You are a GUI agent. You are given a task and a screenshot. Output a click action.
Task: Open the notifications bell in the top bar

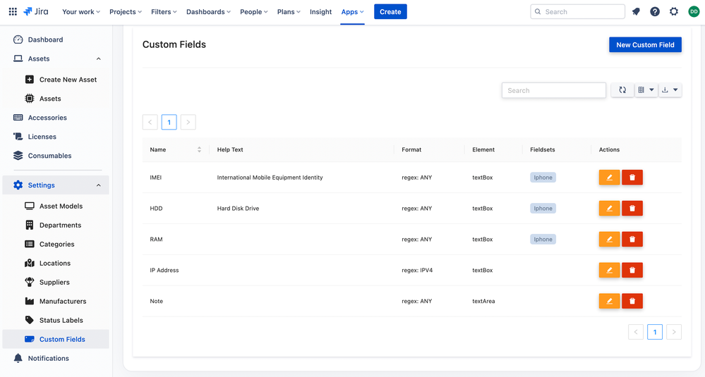pos(636,12)
